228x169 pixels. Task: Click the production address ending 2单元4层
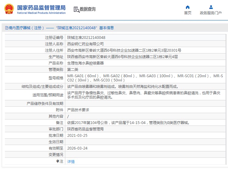[x=122, y=57]
